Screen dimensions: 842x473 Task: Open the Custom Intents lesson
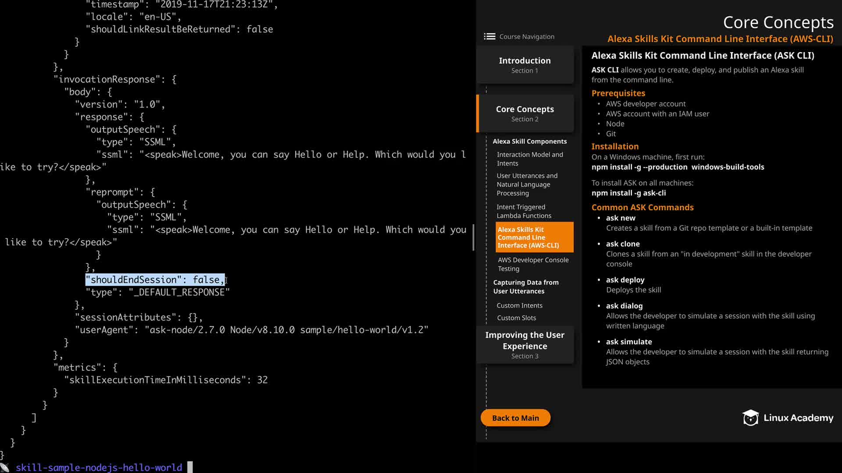pos(519,306)
